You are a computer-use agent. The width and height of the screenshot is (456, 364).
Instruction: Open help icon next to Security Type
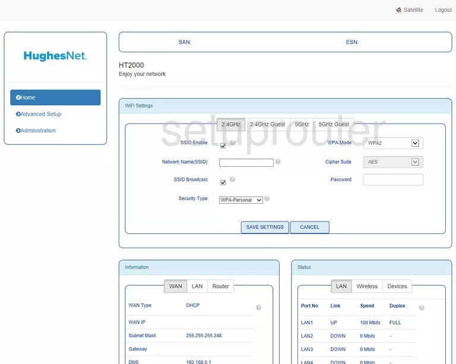click(x=267, y=198)
